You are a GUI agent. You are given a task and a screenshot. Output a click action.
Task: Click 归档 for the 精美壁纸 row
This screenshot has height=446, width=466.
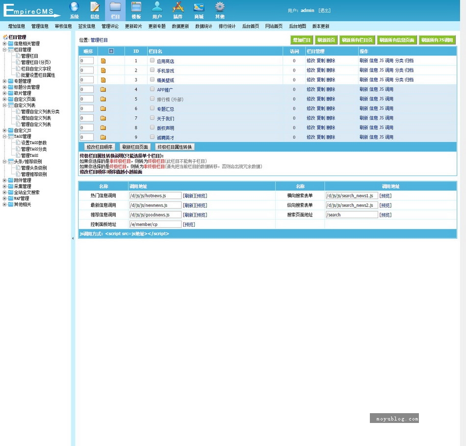click(409, 79)
